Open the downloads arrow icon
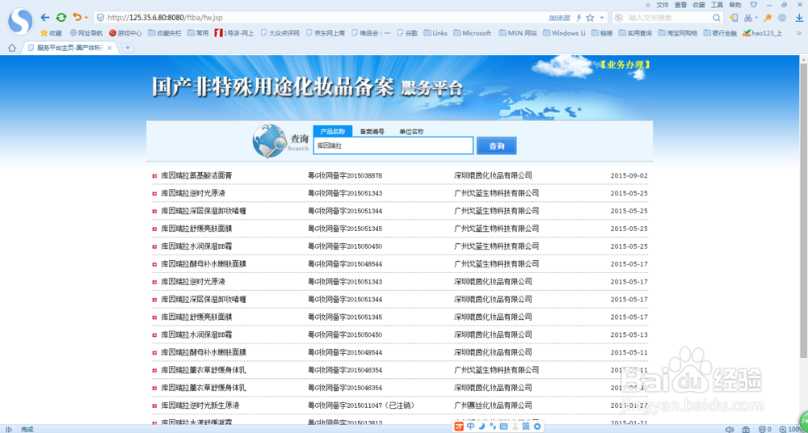The image size is (808, 433). (x=798, y=18)
